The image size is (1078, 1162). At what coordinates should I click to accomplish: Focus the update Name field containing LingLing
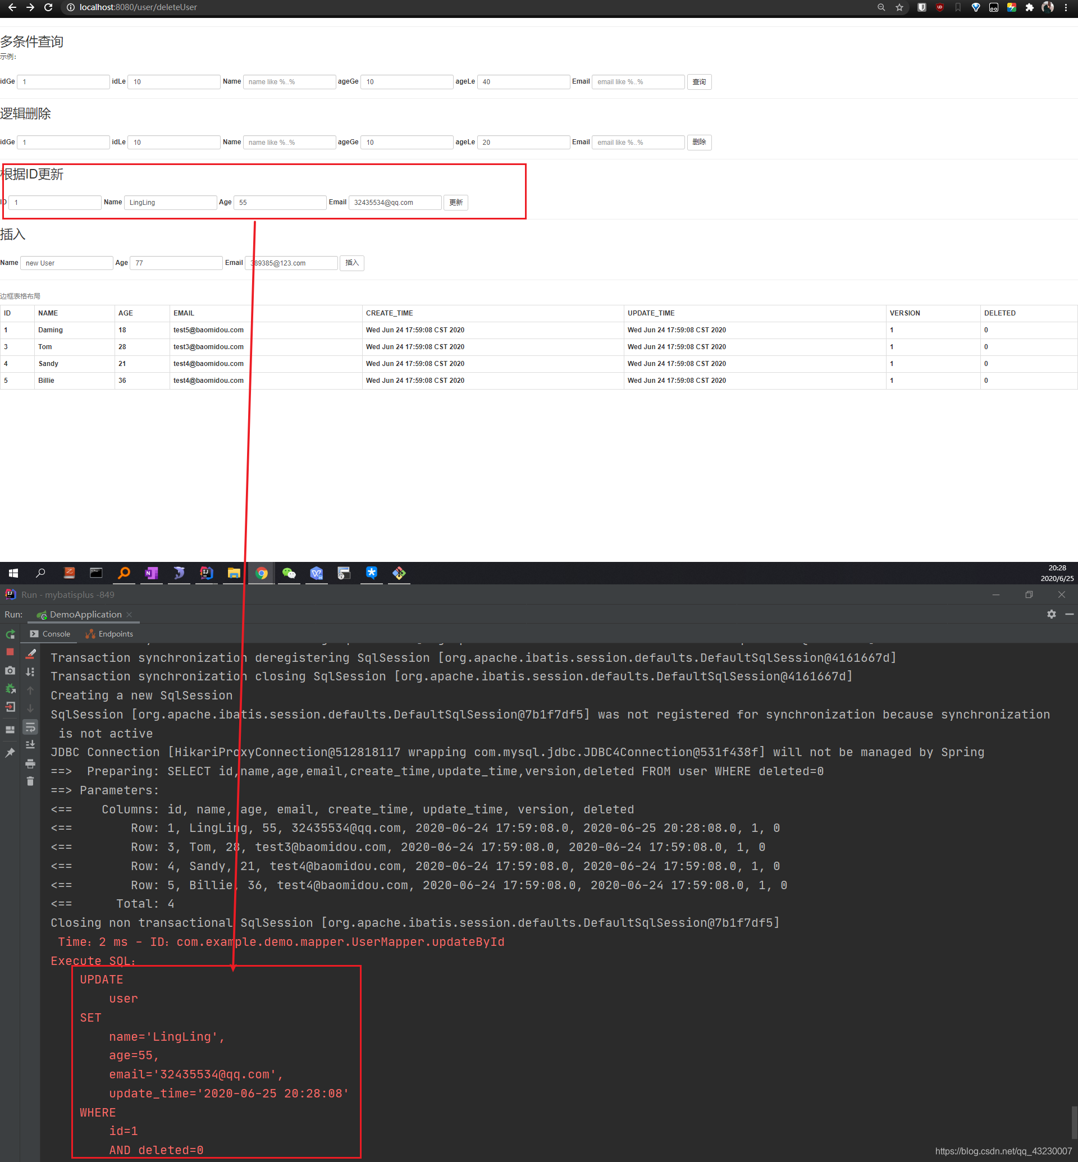pos(170,203)
